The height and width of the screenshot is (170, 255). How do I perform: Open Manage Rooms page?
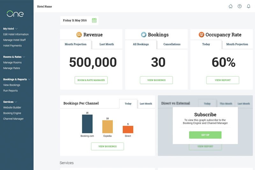click(x=12, y=63)
